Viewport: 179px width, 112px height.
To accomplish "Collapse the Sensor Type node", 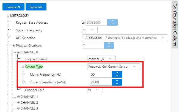I will click(23, 67).
